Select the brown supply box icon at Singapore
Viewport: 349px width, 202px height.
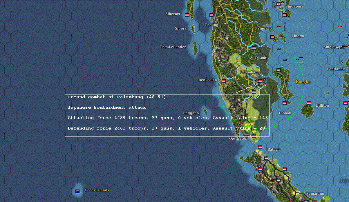[275, 7]
